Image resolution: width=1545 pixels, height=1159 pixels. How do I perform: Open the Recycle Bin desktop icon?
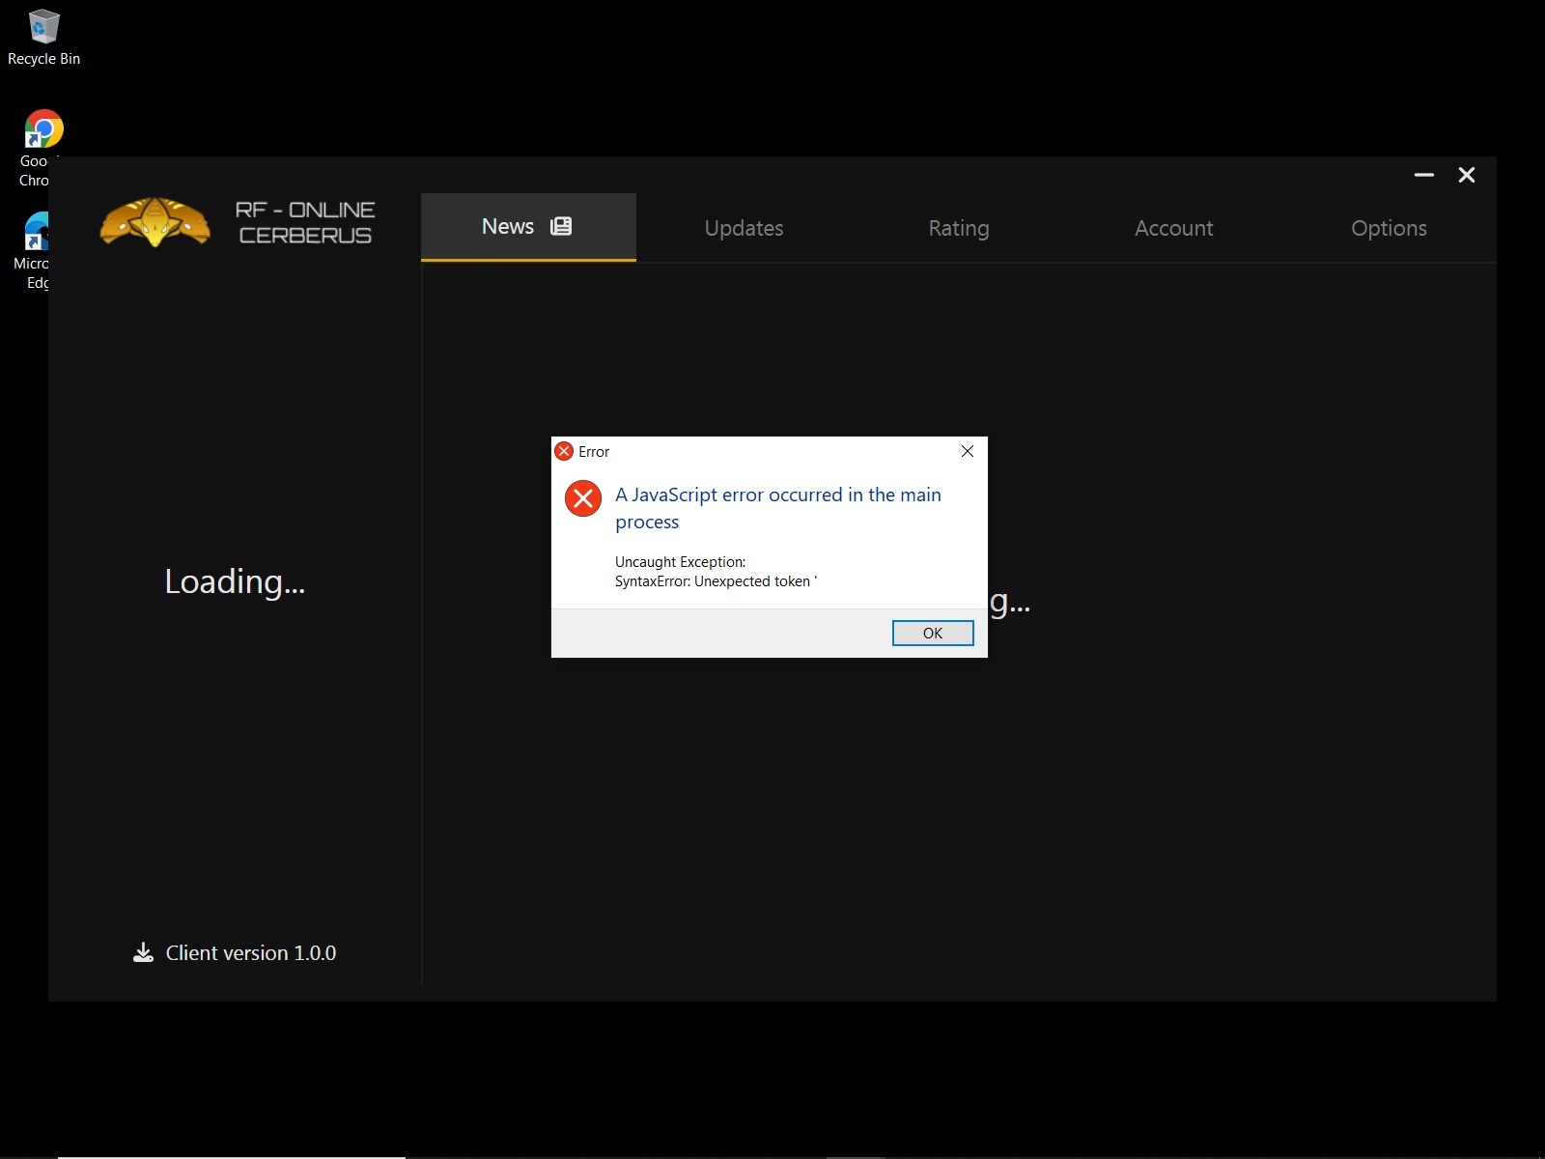click(43, 39)
